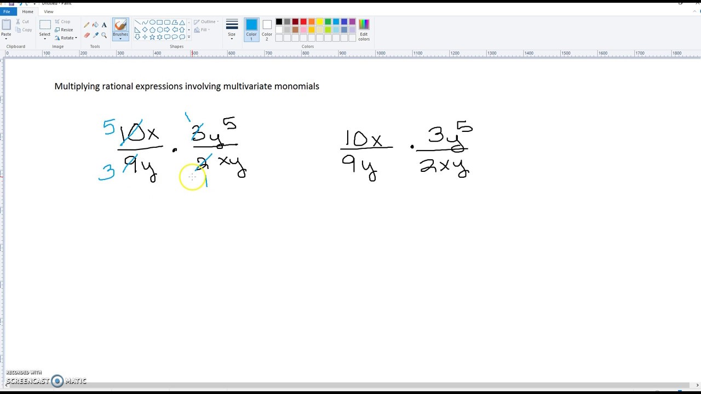Open the Select dropdown arrow
Image resolution: width=701 pixels, height=394 pixels.
tap(45, 38)
